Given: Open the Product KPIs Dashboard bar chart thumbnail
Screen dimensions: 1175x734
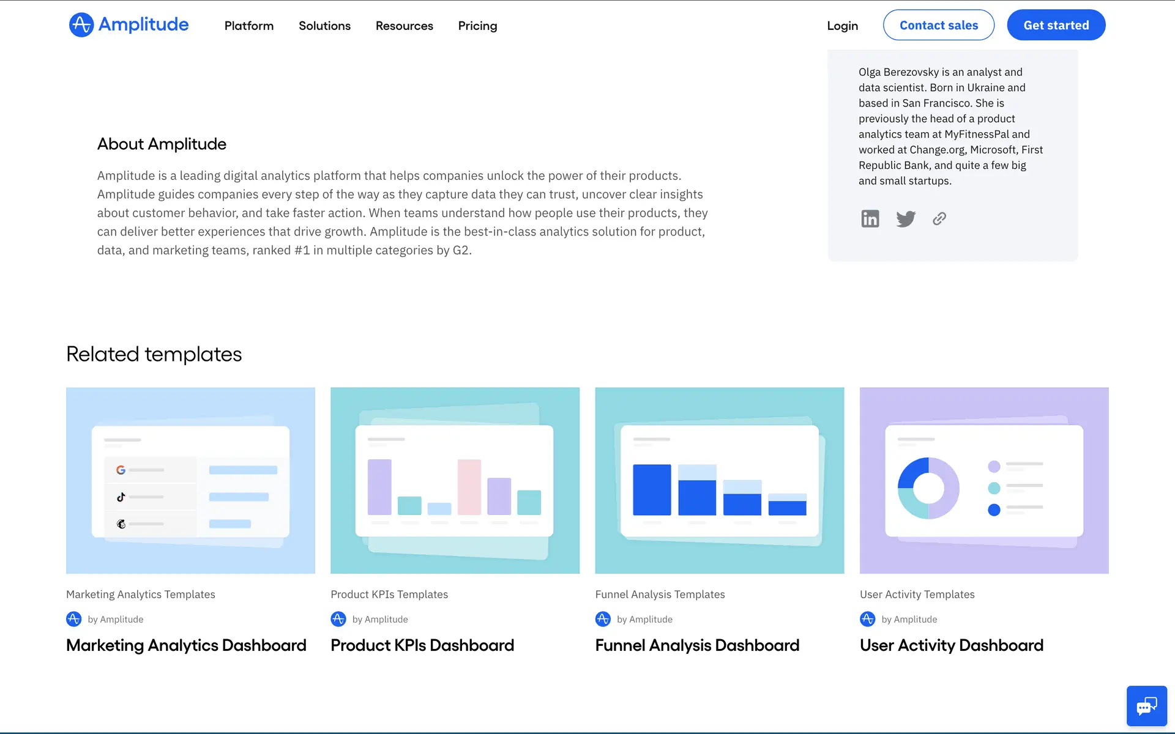Looking at the screenshot, I should 455,480.
